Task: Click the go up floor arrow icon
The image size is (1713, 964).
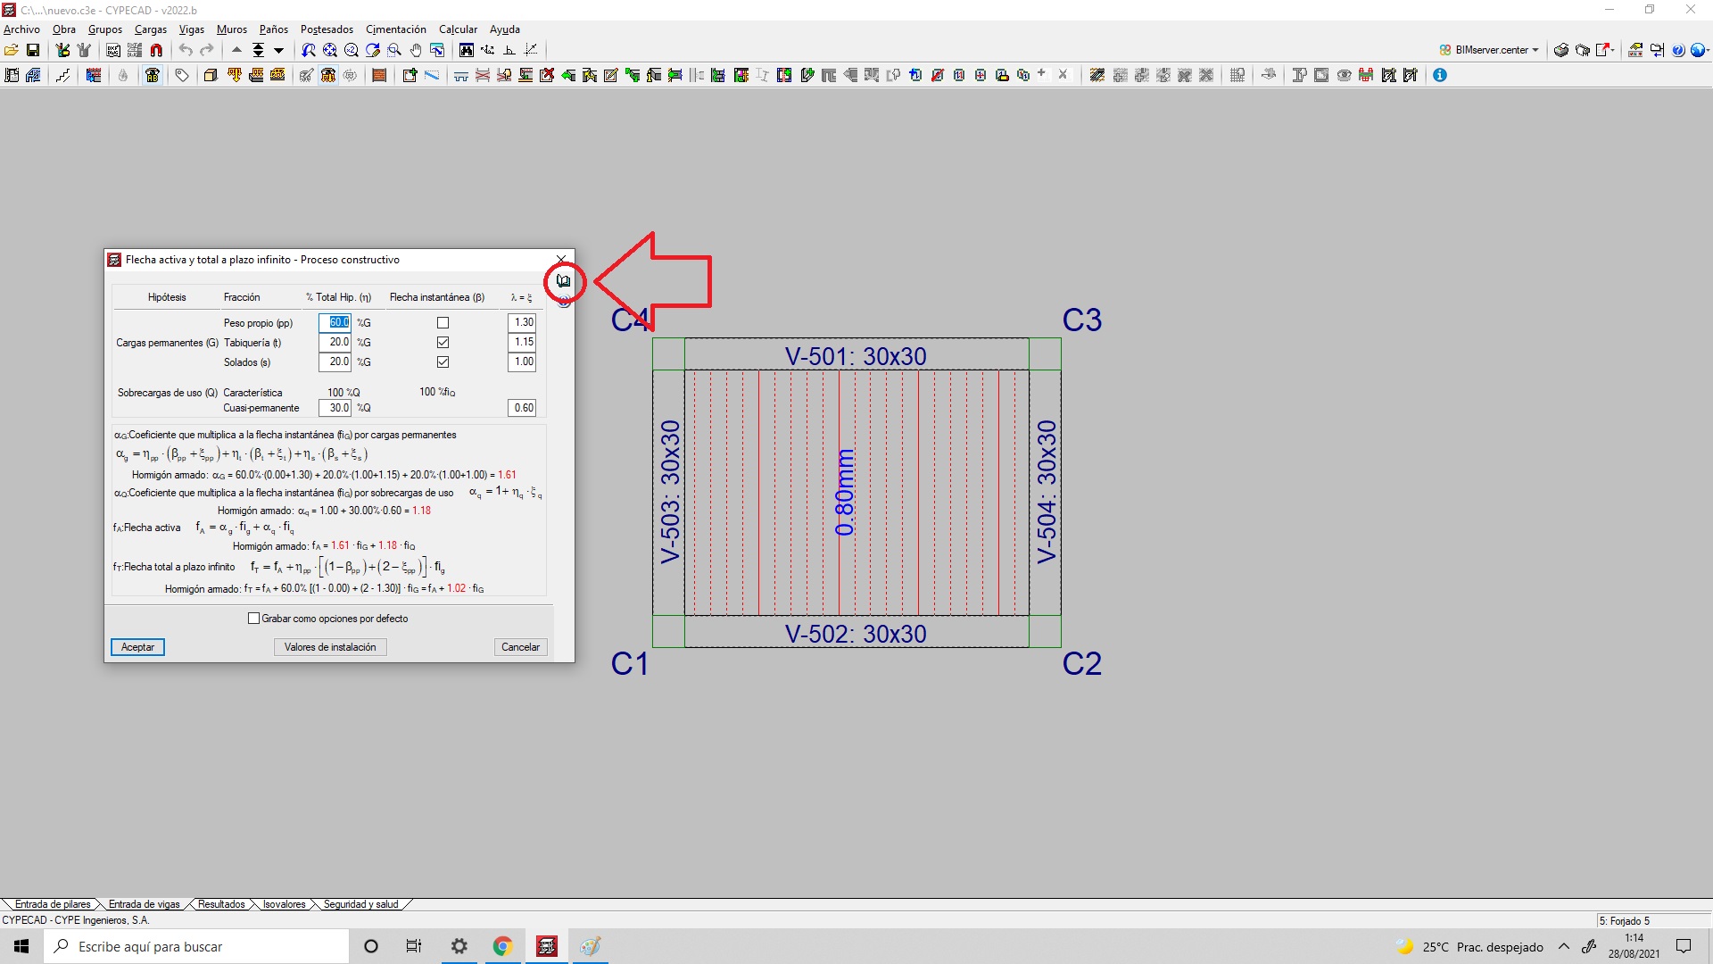Action: click(236, 50)
